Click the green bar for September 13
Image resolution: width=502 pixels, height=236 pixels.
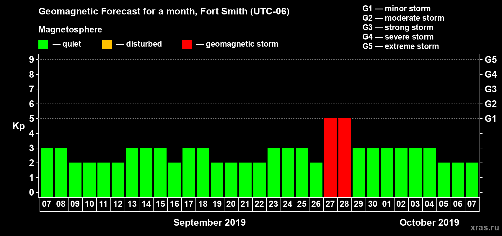pos(132,172)
